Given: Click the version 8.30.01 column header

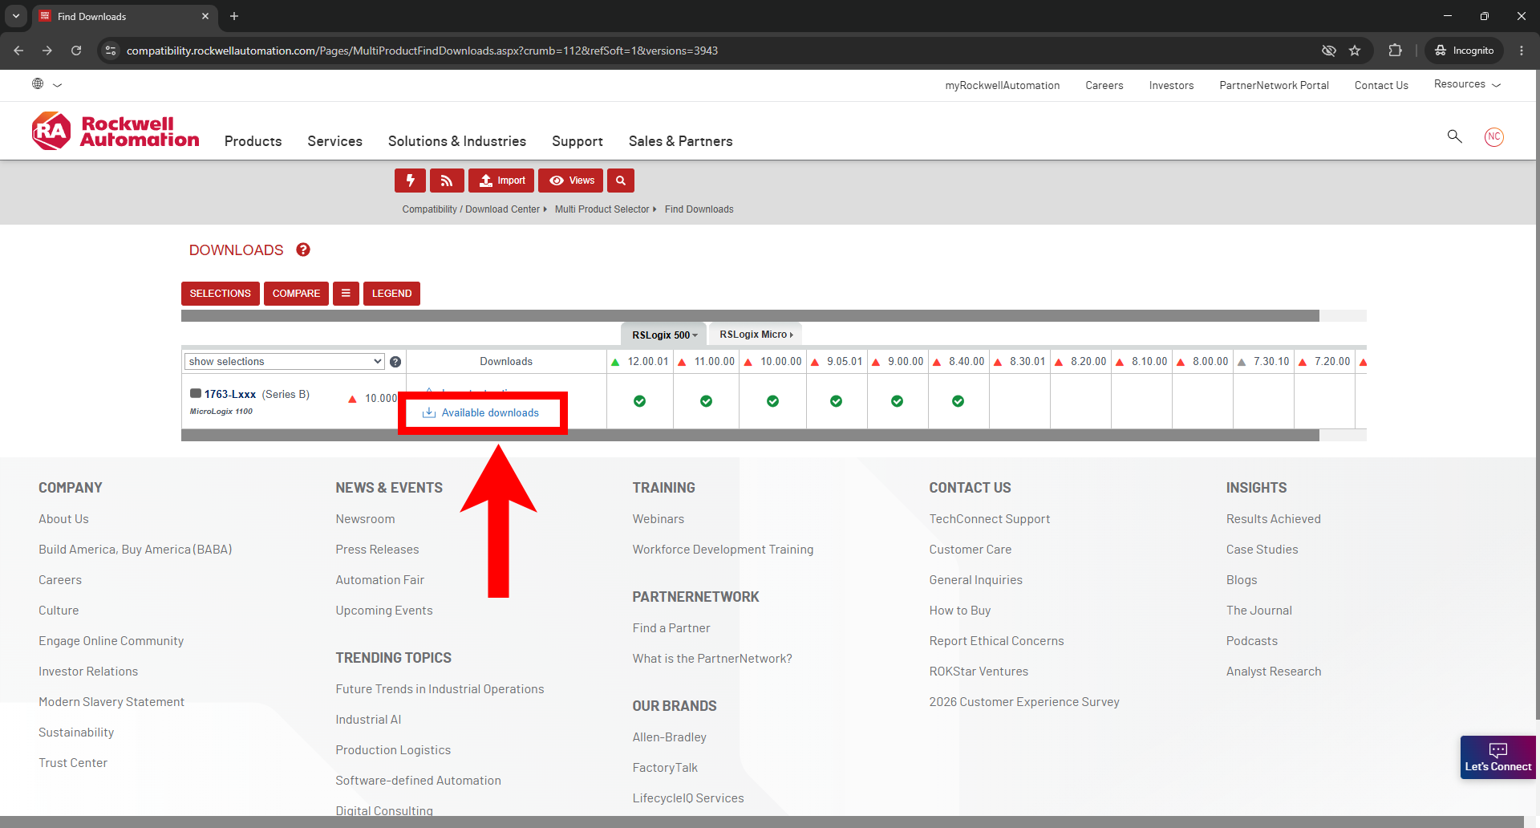Looking at the screenshot, I should pos(1019,362).
